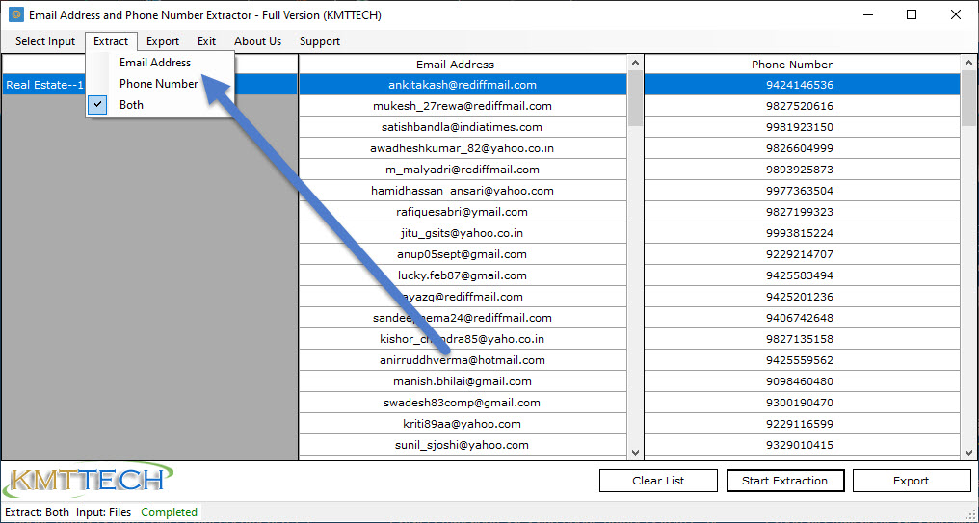Click the Completed status text
This screenshot has height=523, width=979.
169,512
